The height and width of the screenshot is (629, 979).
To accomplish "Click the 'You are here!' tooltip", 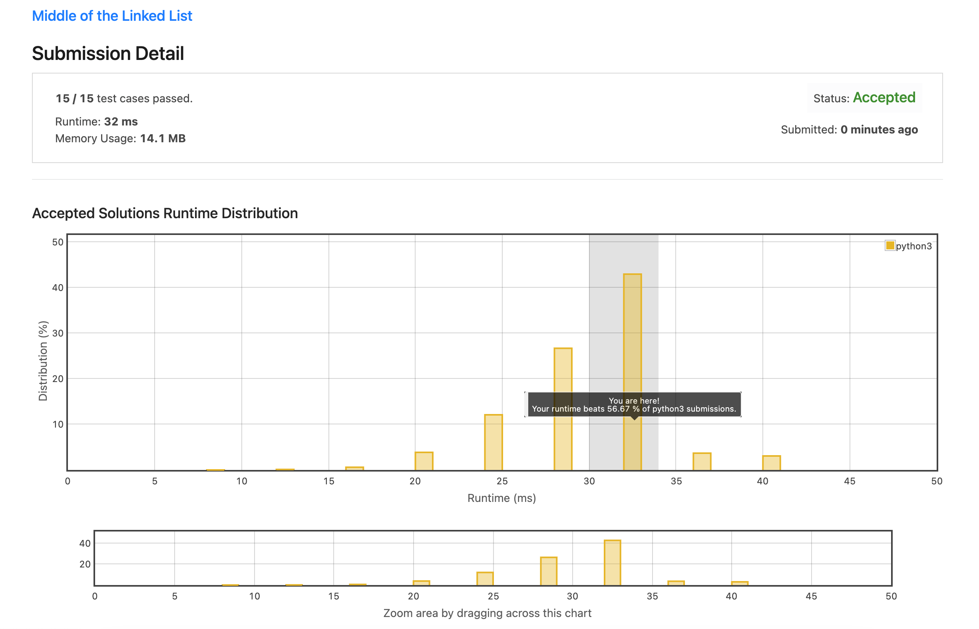I will coord(634,404).
